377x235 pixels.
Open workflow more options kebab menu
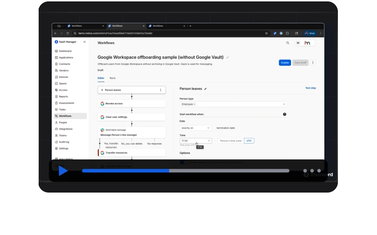[313, 62]
